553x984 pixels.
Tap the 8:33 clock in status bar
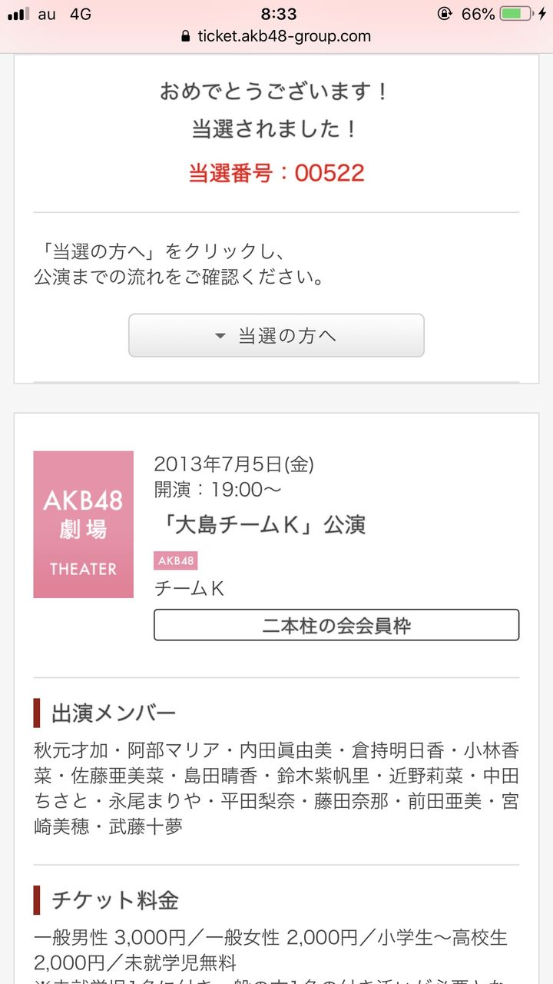[277, 14]
